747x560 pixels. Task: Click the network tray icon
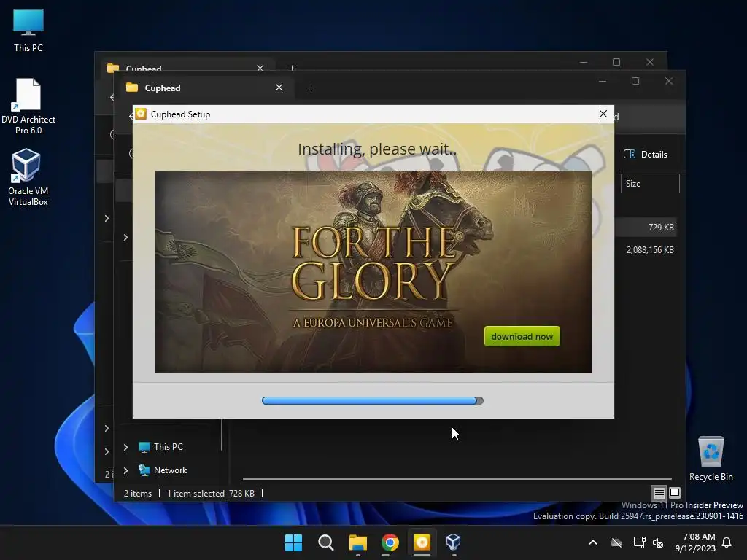pos(639,542)
